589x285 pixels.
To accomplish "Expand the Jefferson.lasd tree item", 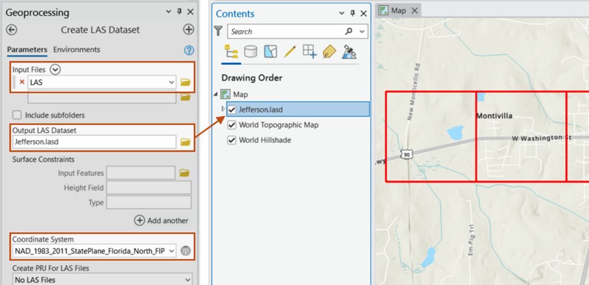I will (223, 109).
